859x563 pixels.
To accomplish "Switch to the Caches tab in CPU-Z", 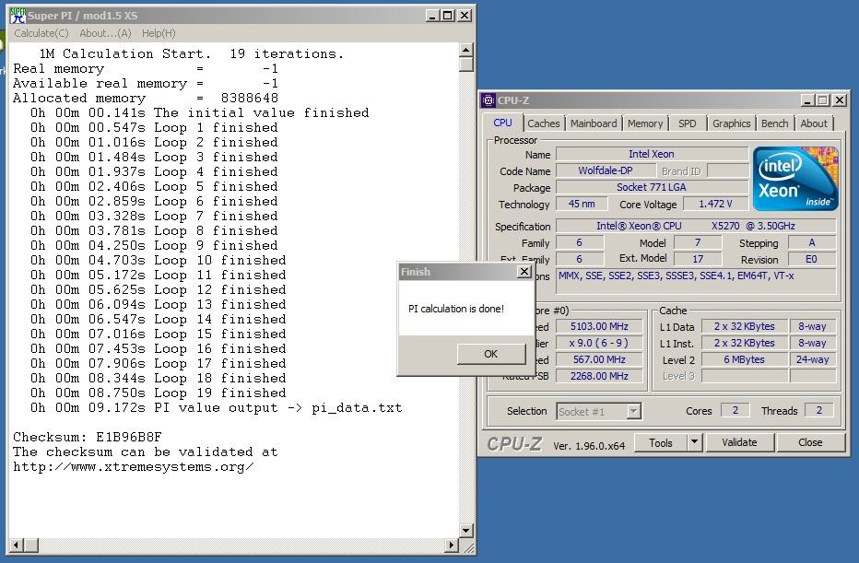I will pyautogui.click(x=544, y=123).
